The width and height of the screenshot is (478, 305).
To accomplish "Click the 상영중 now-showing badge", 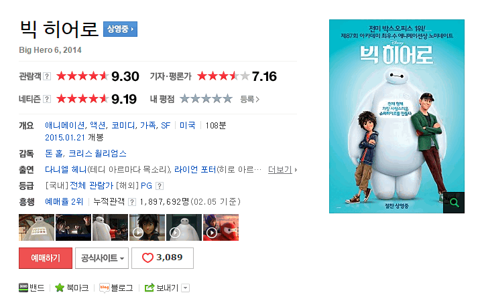I will pos(121,29).
